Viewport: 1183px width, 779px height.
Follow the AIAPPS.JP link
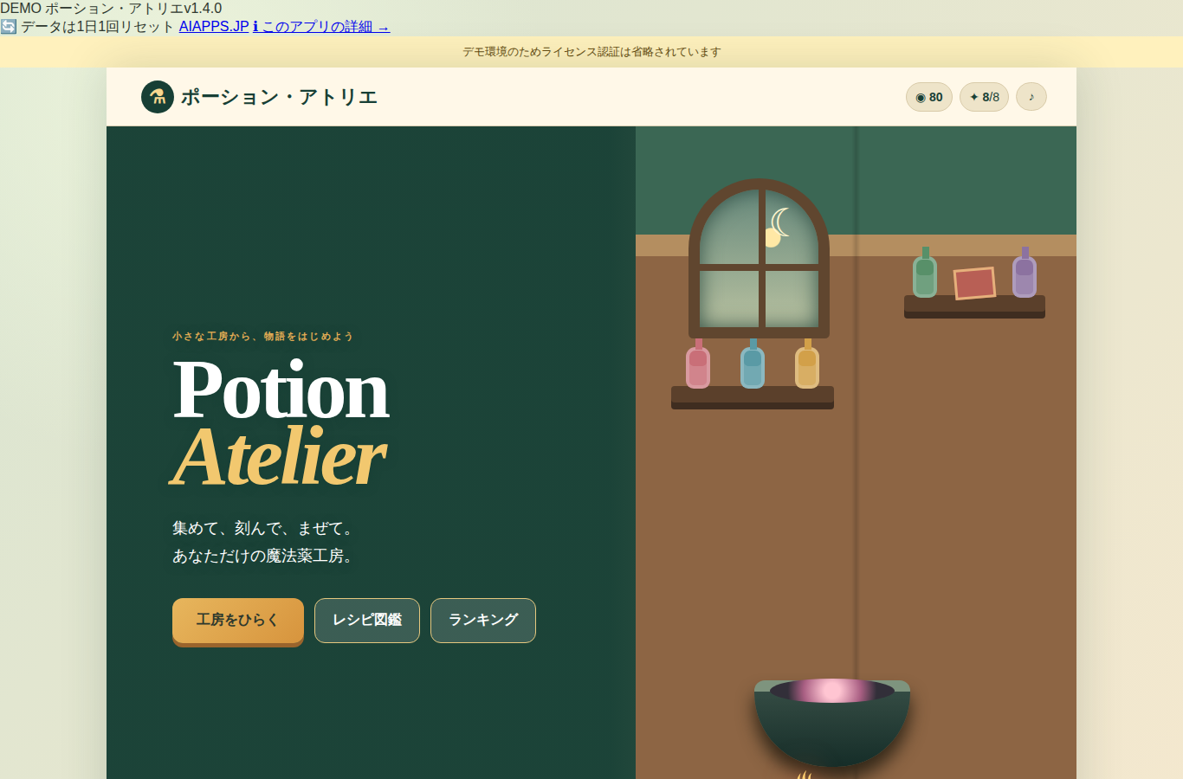coord(214,26)
